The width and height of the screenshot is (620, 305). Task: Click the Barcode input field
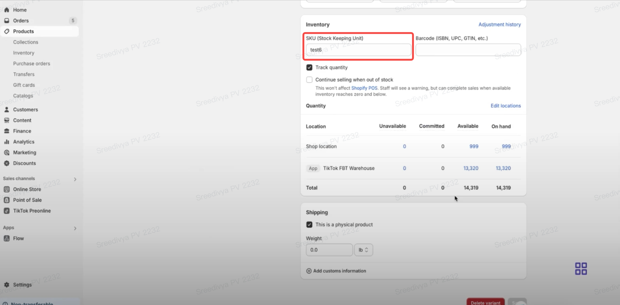tap(468, 50)
